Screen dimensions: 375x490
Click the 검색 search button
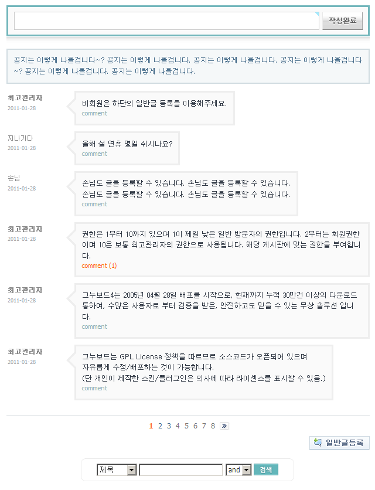tap(266, 469)
